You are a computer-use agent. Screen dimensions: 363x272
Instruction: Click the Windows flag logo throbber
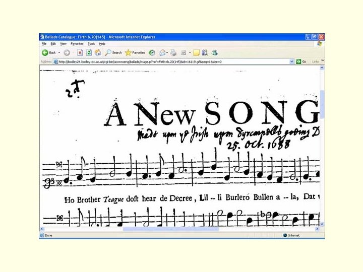(320, 44)
